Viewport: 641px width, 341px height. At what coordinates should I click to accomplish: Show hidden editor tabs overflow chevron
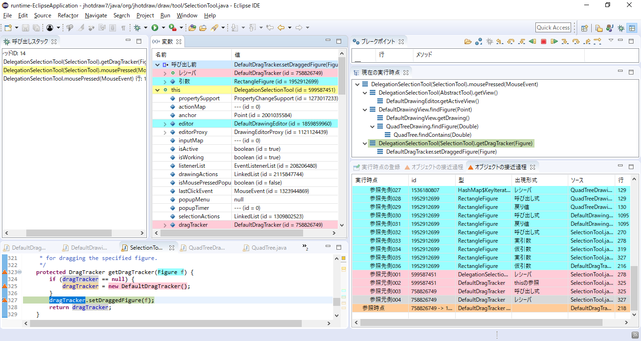(305, 247)
